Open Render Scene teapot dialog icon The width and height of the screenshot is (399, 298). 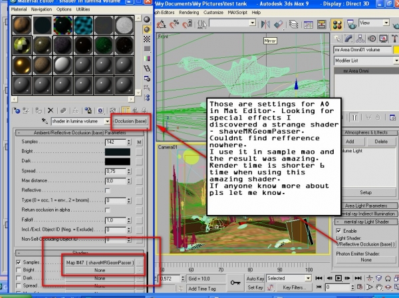pos(352,25)
